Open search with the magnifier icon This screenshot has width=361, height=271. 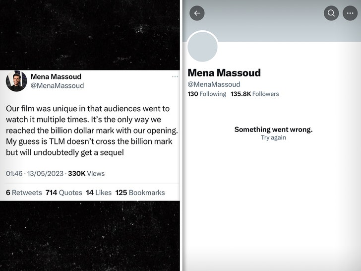click(331, 13)
